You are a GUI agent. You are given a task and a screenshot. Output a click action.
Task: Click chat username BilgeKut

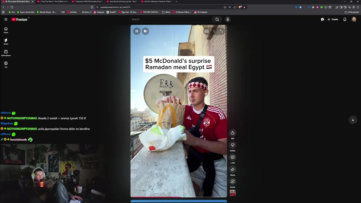[7, 123]
